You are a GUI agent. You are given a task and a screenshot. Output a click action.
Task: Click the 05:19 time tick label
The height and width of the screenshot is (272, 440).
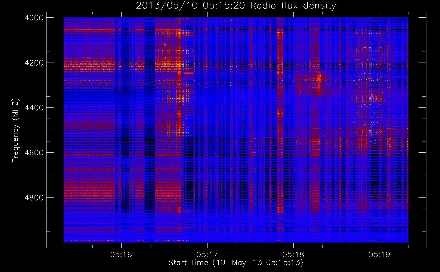pyautogui.click(x=379, y=255)
